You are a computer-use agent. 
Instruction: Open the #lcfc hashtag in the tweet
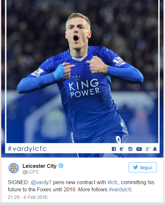coord(113,182)
